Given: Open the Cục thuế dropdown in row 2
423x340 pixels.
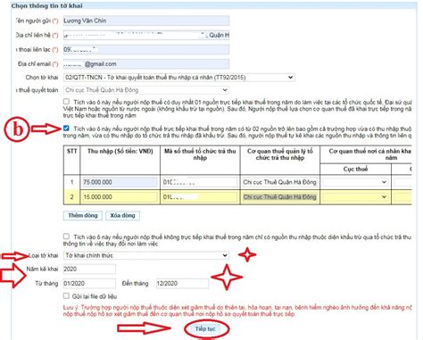Looking at the screenshot, I should click(355, 196).
